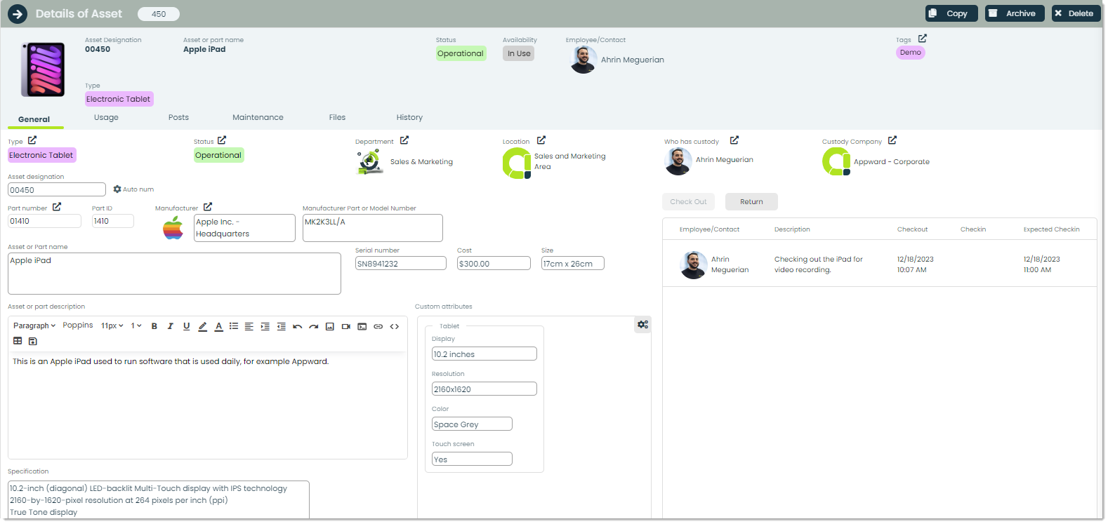Open the Poppins font family dropdown
This screenshot has width=1108, height=524.
(78, 325)
